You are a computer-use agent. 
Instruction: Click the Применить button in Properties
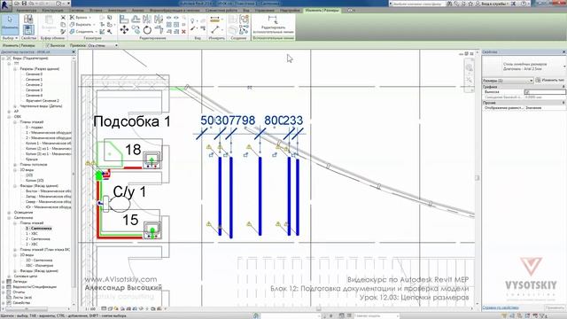coord(555,307)
